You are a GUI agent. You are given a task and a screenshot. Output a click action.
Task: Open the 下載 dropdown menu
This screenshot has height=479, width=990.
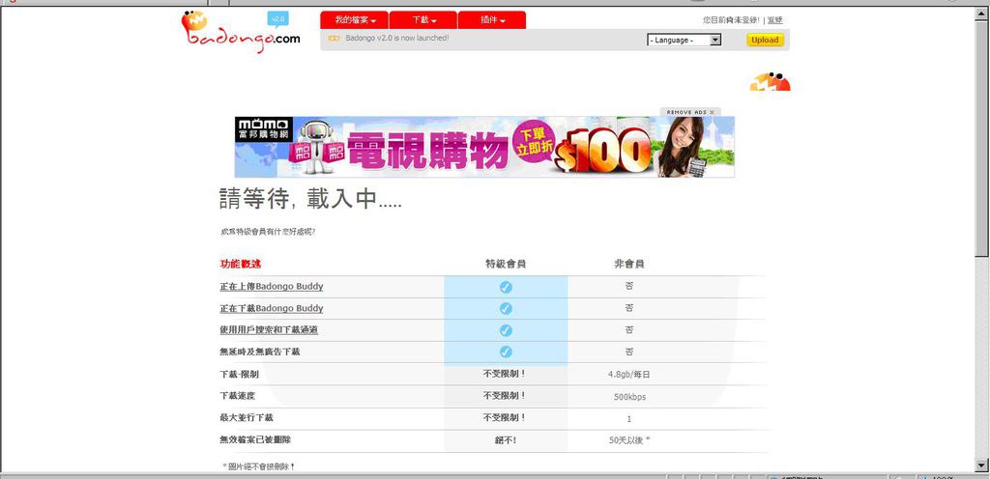pyautogui.click(x=423, y=20)
